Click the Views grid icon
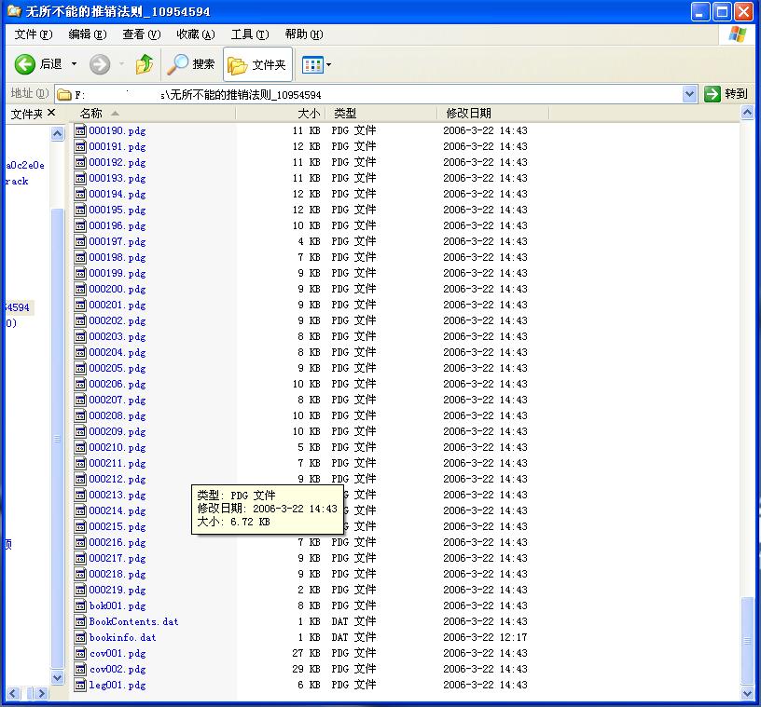Image resolution: width=761 pixels, height=707 pixels. click(x=312, y=64)
